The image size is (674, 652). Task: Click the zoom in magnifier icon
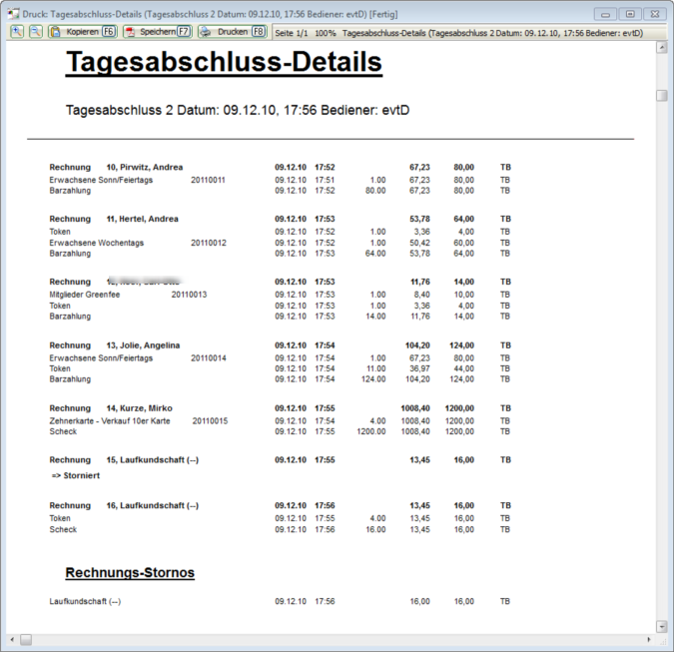click(x=17, y=32)
